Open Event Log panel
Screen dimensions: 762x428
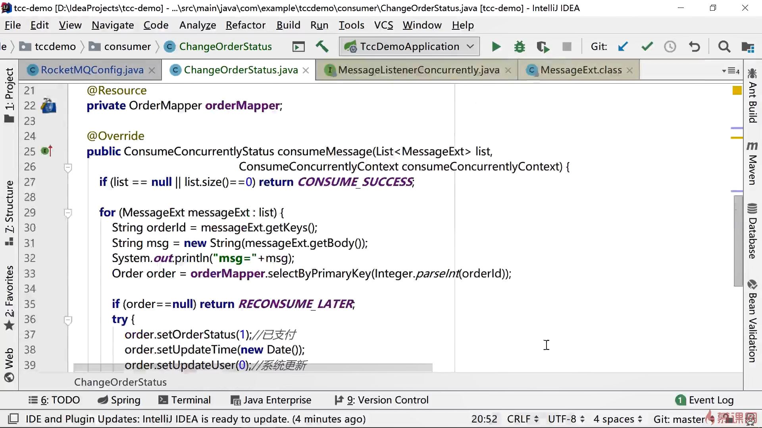(x=704, y=400)
